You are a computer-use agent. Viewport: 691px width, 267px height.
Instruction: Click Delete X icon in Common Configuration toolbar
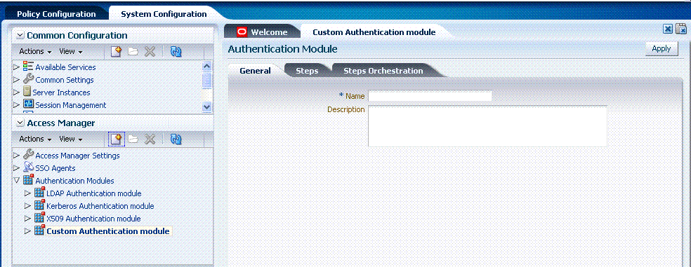point(150,51)
